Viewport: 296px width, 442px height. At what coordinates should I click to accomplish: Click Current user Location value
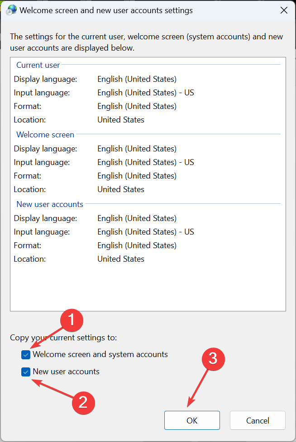[121, 120]
